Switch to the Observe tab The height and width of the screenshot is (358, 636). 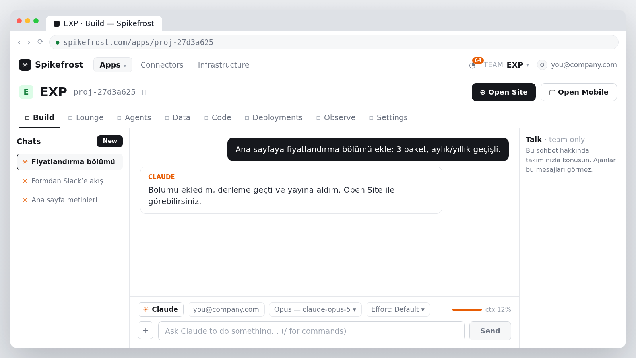pyautogui.click(x=336, y=118)
